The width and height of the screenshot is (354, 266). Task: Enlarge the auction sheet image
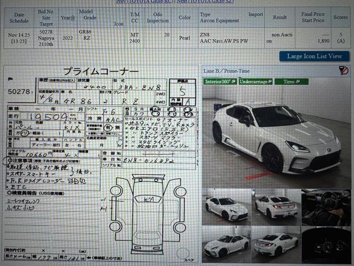click(101, 164)
